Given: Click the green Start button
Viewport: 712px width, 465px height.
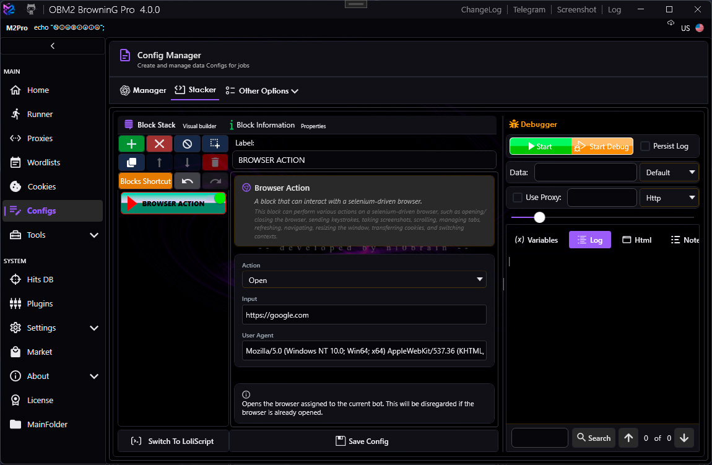Looking at the screenshot, I should (541, 146).
